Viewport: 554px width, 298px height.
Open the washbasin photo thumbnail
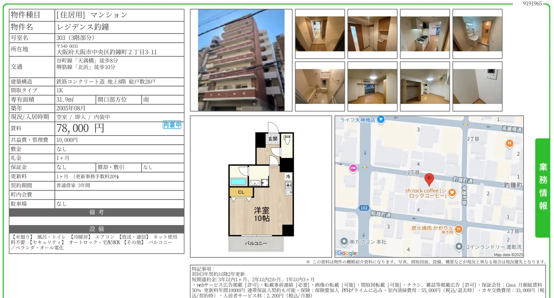tap(477, 34)
